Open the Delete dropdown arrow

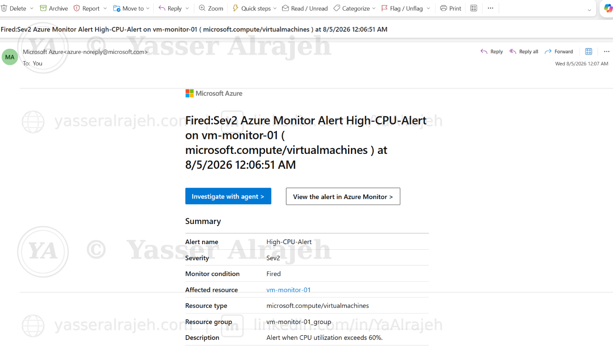point(32,9)
